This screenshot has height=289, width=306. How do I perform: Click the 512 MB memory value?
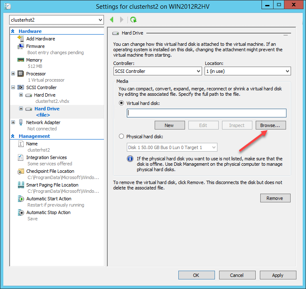point(35,66)
